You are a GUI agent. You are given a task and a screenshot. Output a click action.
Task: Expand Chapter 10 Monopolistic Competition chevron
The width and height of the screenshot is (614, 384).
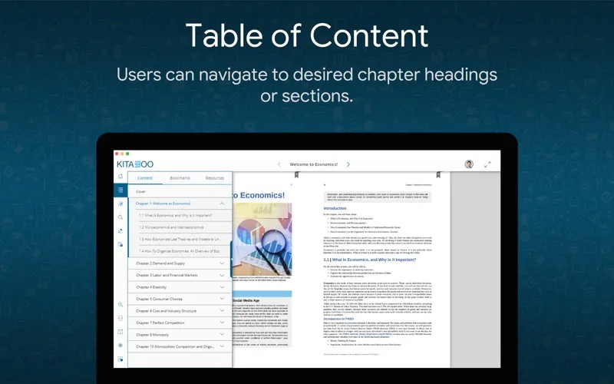pos(222,346)
